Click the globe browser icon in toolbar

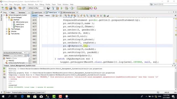click(48, 8)
